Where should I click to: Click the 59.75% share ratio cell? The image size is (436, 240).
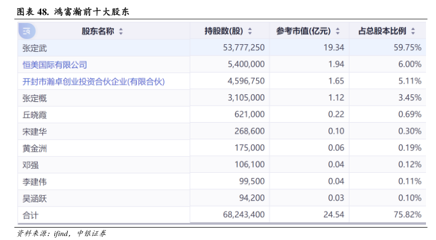pyautogui.click(x=408, y=48)
